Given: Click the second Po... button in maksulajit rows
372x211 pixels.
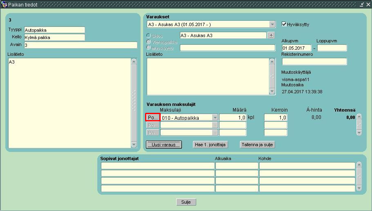Looking at the screenshot, I should (153, 125).
